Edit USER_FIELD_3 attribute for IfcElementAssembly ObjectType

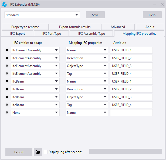coord(131,66)
